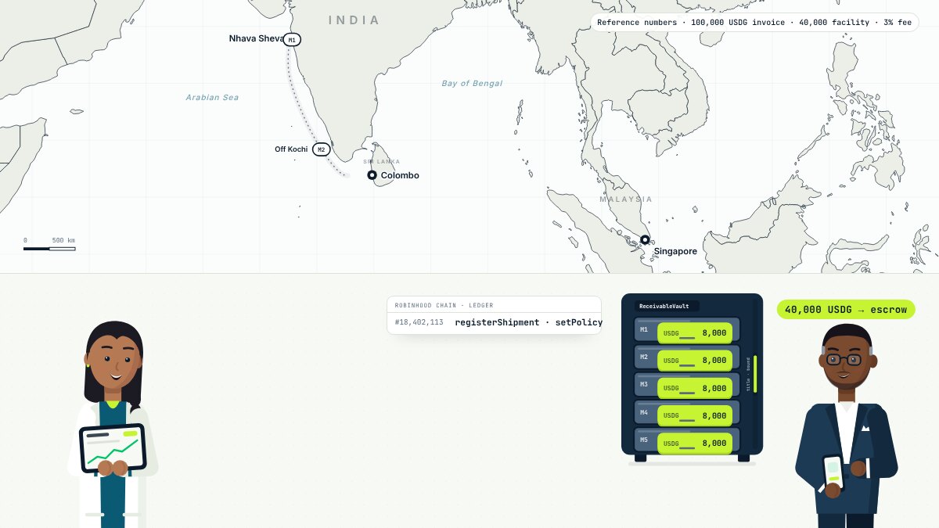The height and width of the screenshot is (528, 939).
Task: Click the Nhava Sheva port label
Action: (x=257, y=38)
